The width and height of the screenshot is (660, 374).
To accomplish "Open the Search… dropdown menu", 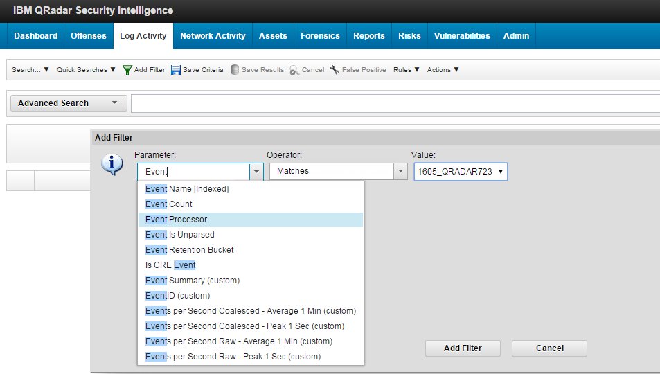I will click(30, 70).
